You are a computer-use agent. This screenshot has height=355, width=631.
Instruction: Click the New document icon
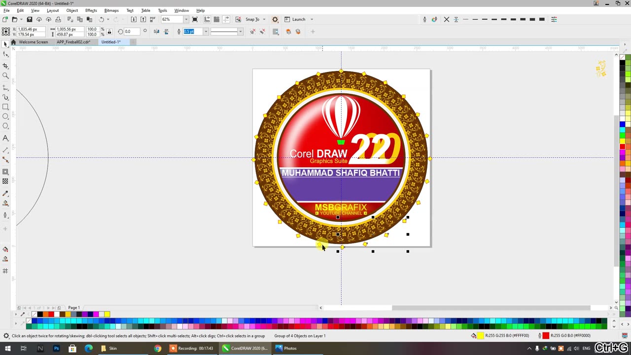coord(5,19)
